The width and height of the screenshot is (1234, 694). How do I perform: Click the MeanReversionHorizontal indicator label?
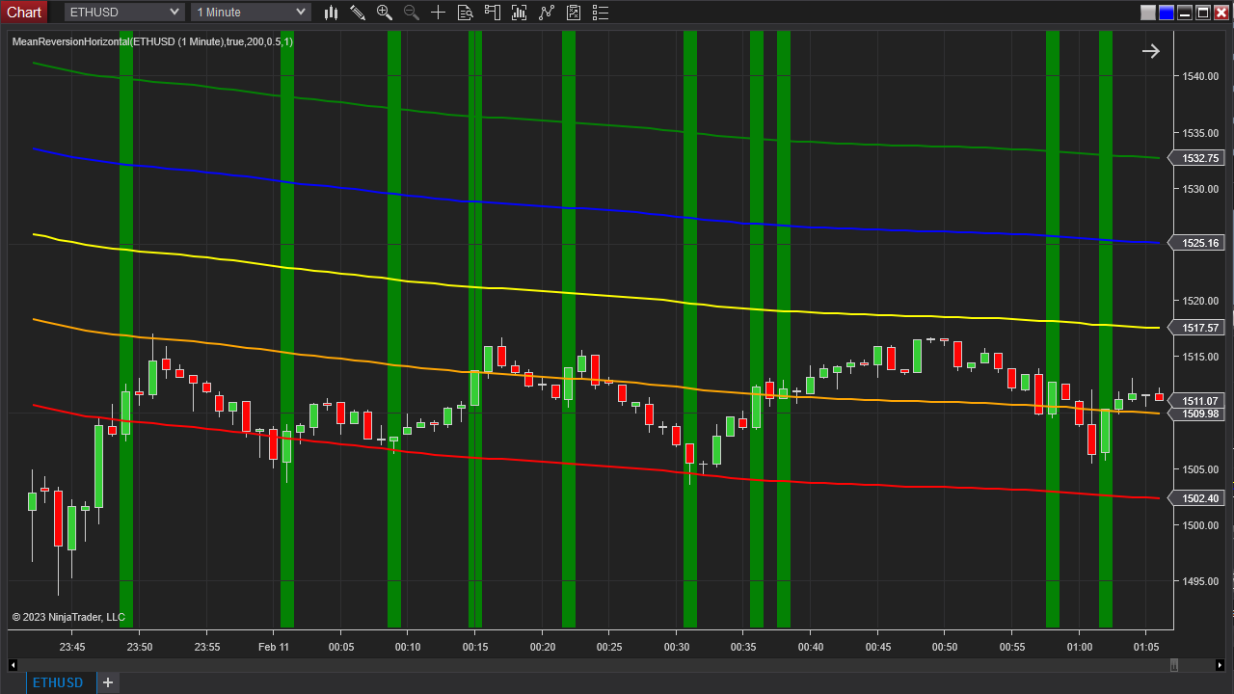(152, 41)
